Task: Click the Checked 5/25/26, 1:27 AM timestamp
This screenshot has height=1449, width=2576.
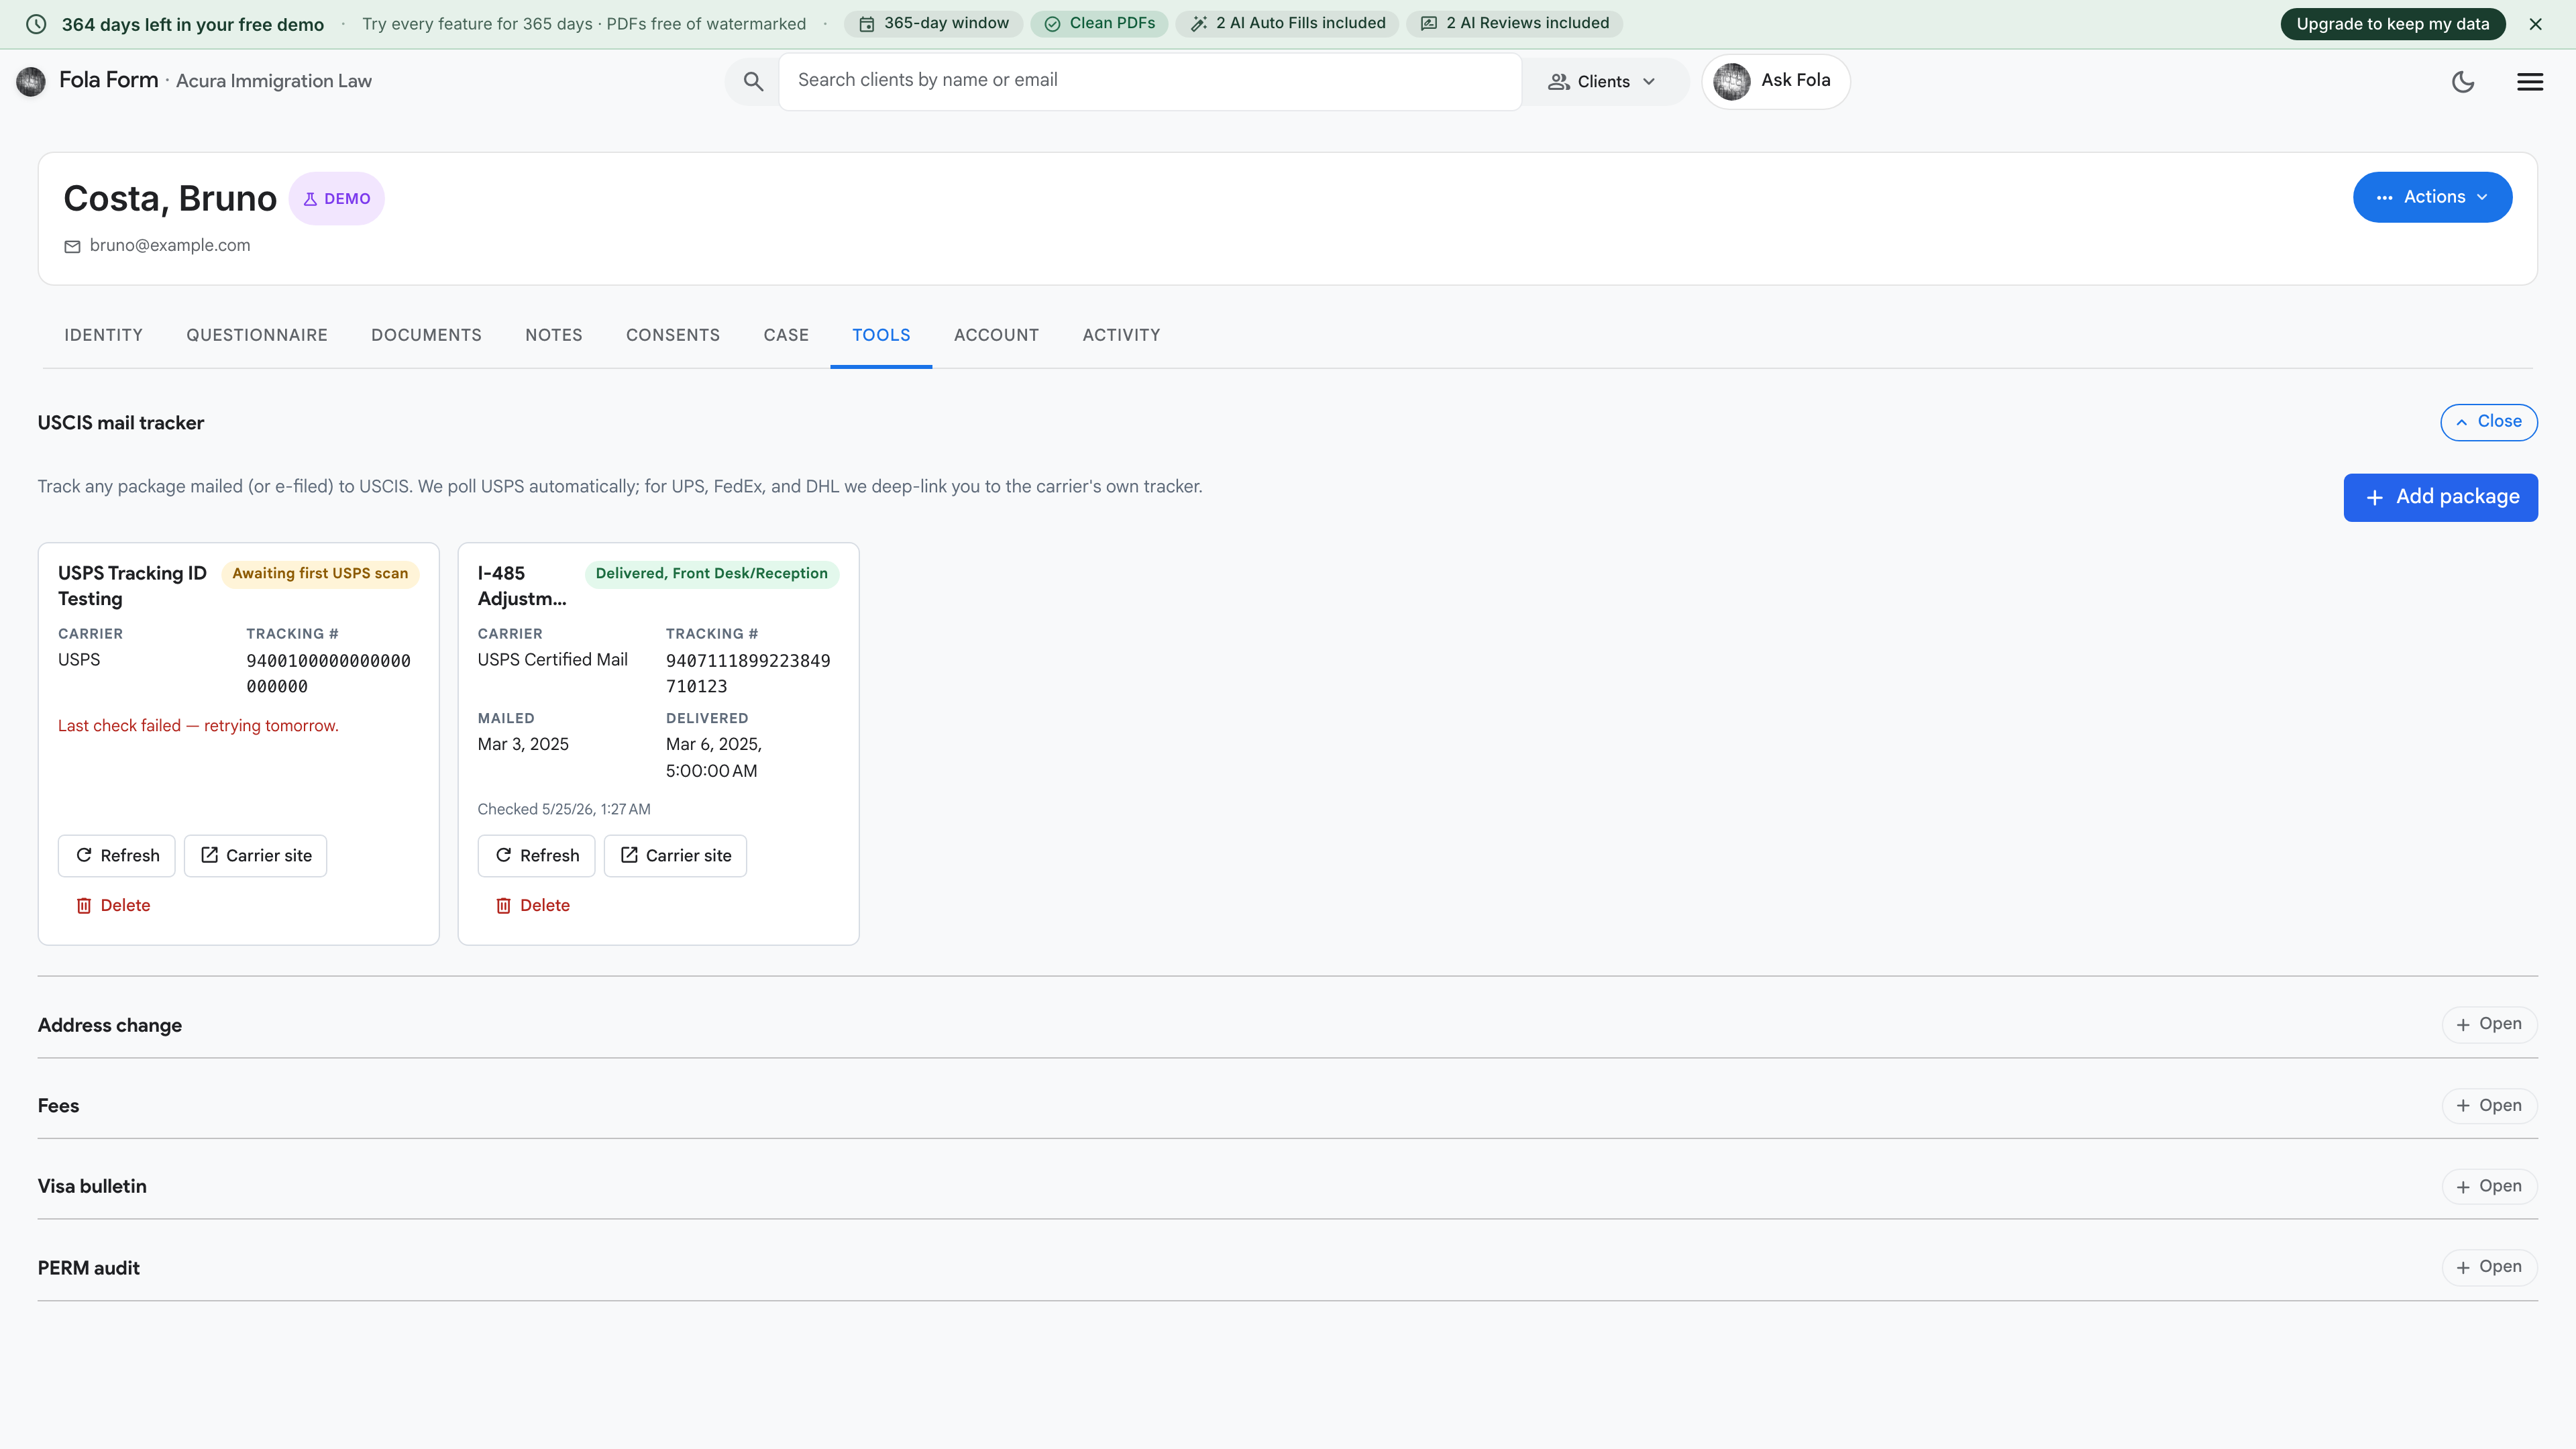Action: 564,810
